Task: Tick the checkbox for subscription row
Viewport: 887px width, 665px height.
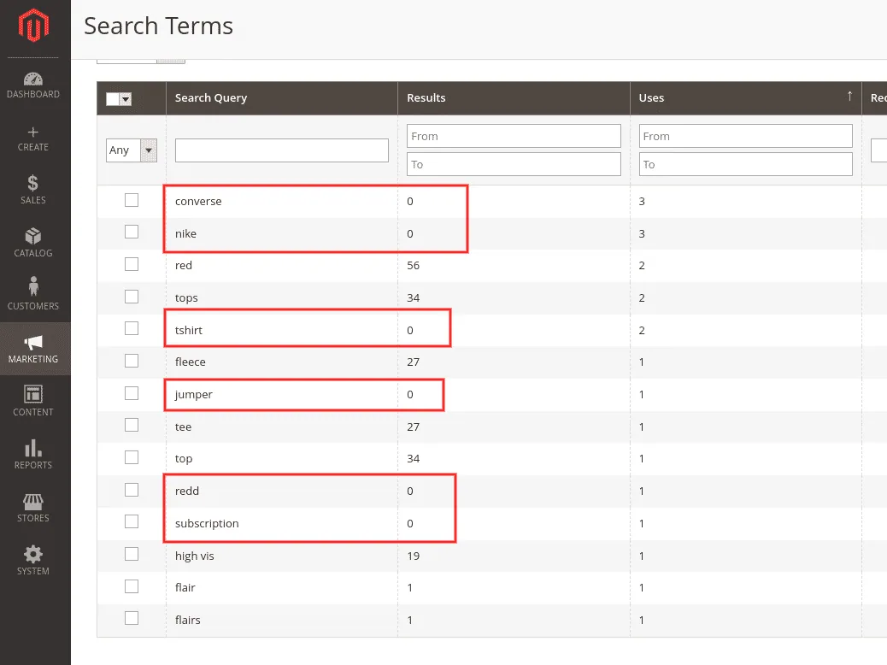Action: (x=132, y=521)
